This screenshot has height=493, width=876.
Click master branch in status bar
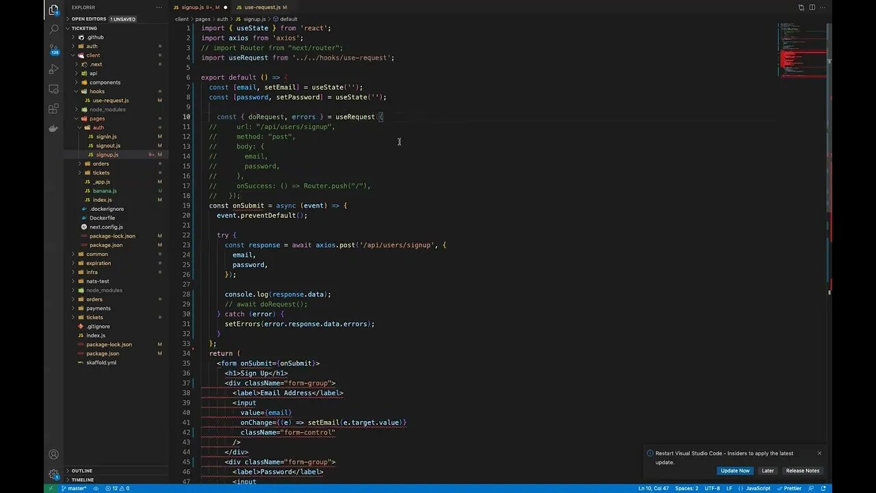[75, 488]
